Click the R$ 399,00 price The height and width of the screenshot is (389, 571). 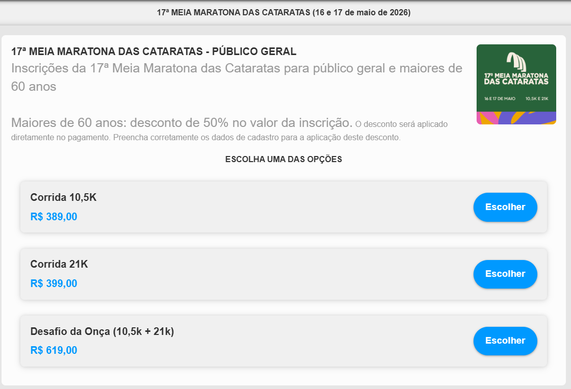point(54,283)
